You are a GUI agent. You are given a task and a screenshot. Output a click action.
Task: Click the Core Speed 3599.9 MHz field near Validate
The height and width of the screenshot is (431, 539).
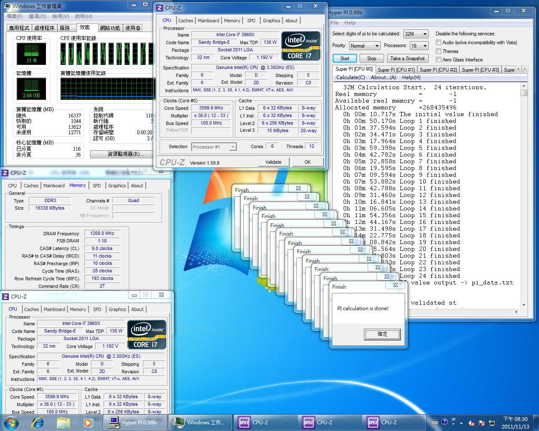click(211, 108)
